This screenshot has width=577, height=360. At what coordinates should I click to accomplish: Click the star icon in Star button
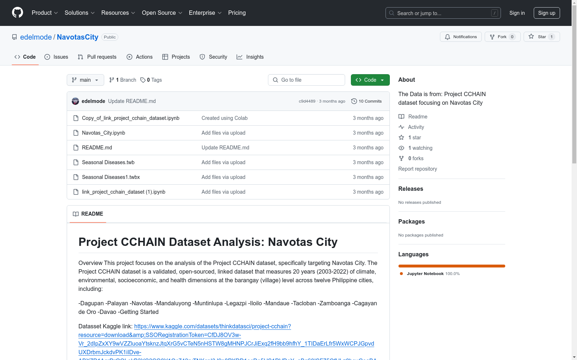(531, 36)
